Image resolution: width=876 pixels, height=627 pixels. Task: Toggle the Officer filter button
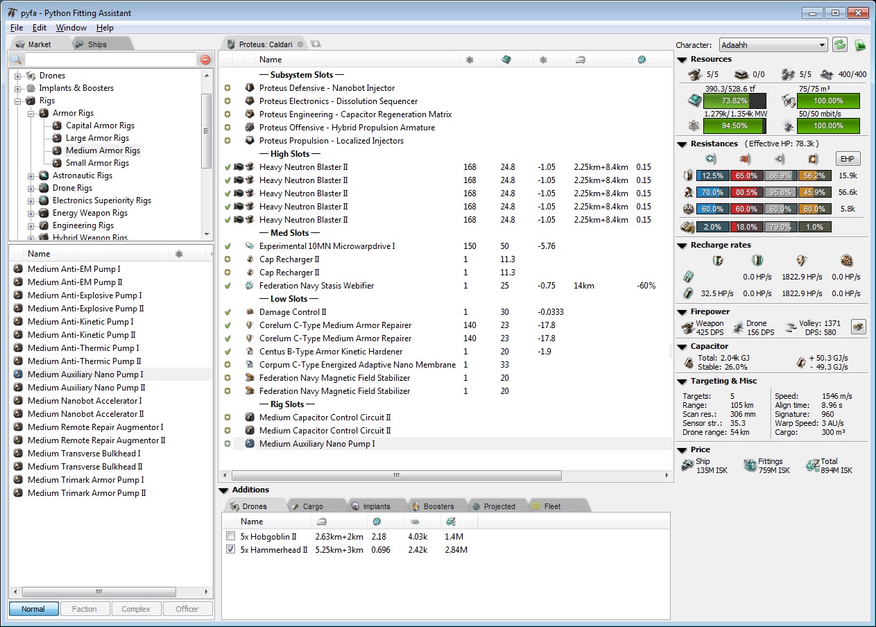[x=187, y=609]
